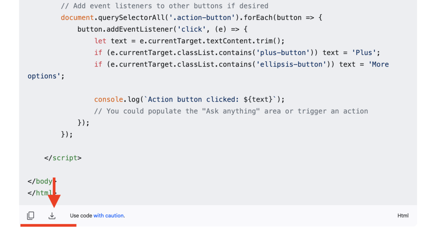Click the 'let' keyword in the code

coord(100,41)
